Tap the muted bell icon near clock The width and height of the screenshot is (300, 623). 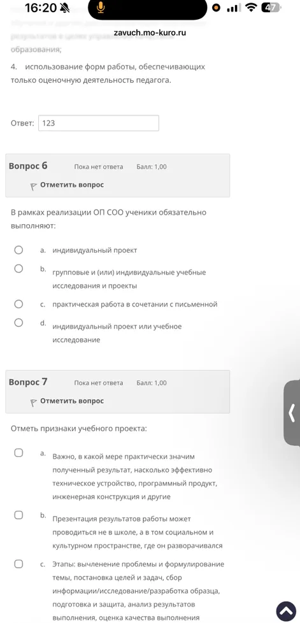pos(64,8)
